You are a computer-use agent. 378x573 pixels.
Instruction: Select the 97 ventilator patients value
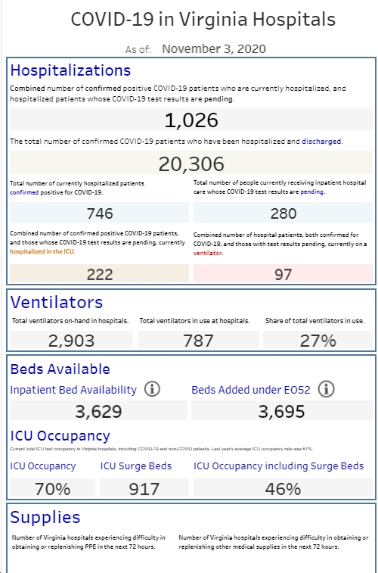pyautogui.click(x=283, y=274)
